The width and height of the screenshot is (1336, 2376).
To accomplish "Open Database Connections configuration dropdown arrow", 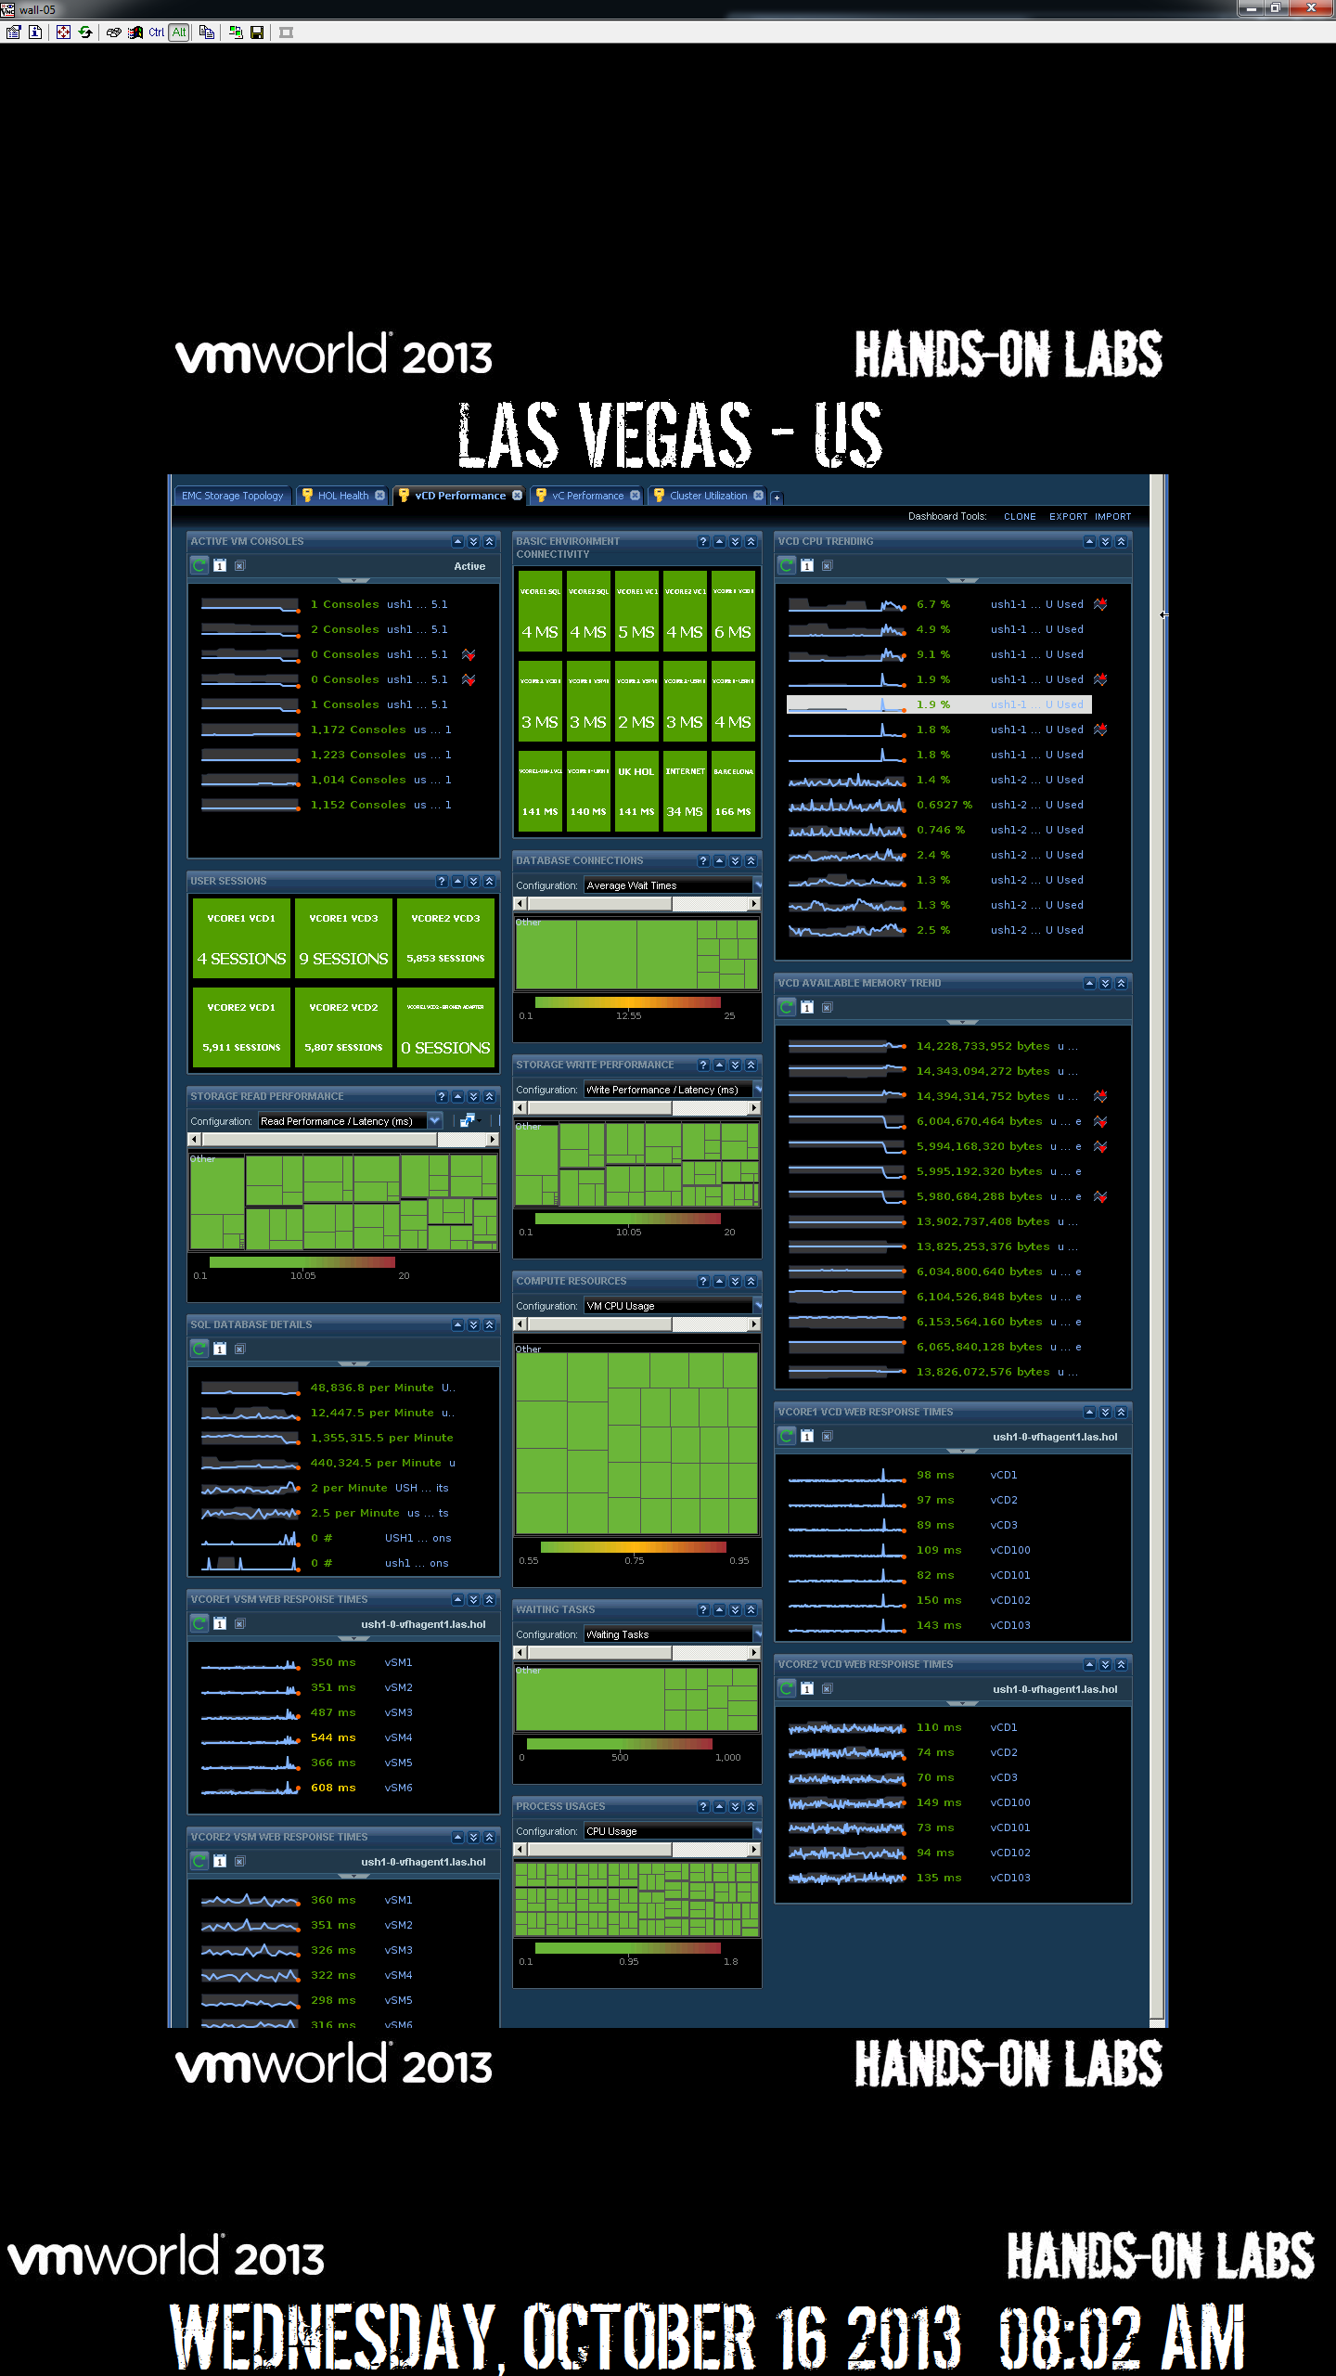I will pos(757,885).
